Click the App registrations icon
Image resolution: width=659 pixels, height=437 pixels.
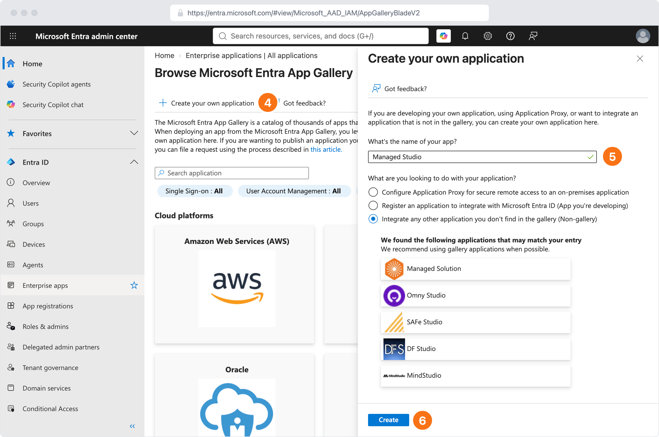11,306
